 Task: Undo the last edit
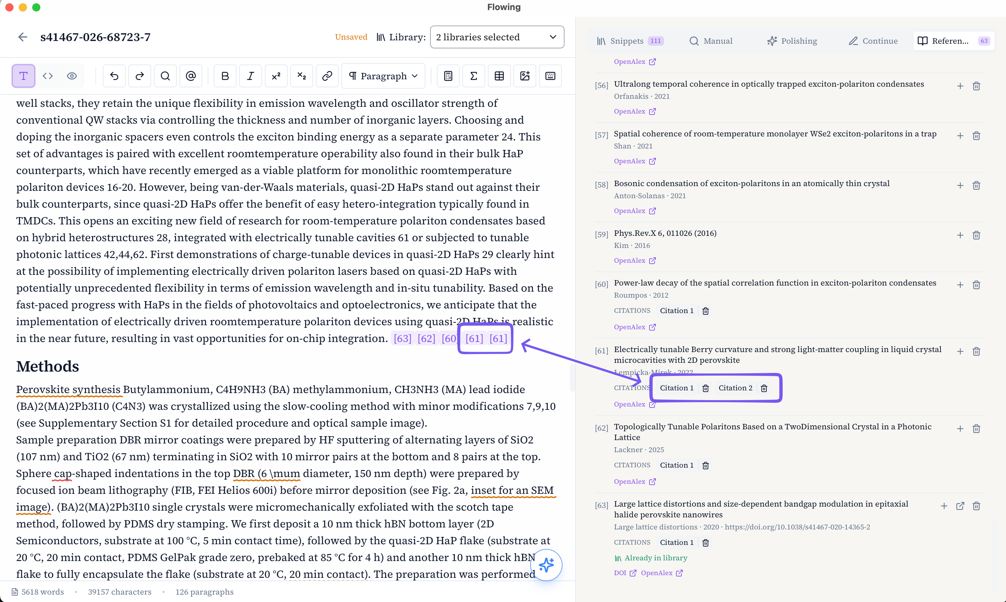pos(114,76)
